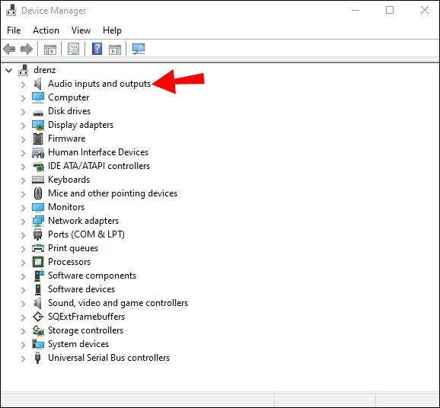Select the Processors chip icon
440x408 pixels.
[38, 262]
